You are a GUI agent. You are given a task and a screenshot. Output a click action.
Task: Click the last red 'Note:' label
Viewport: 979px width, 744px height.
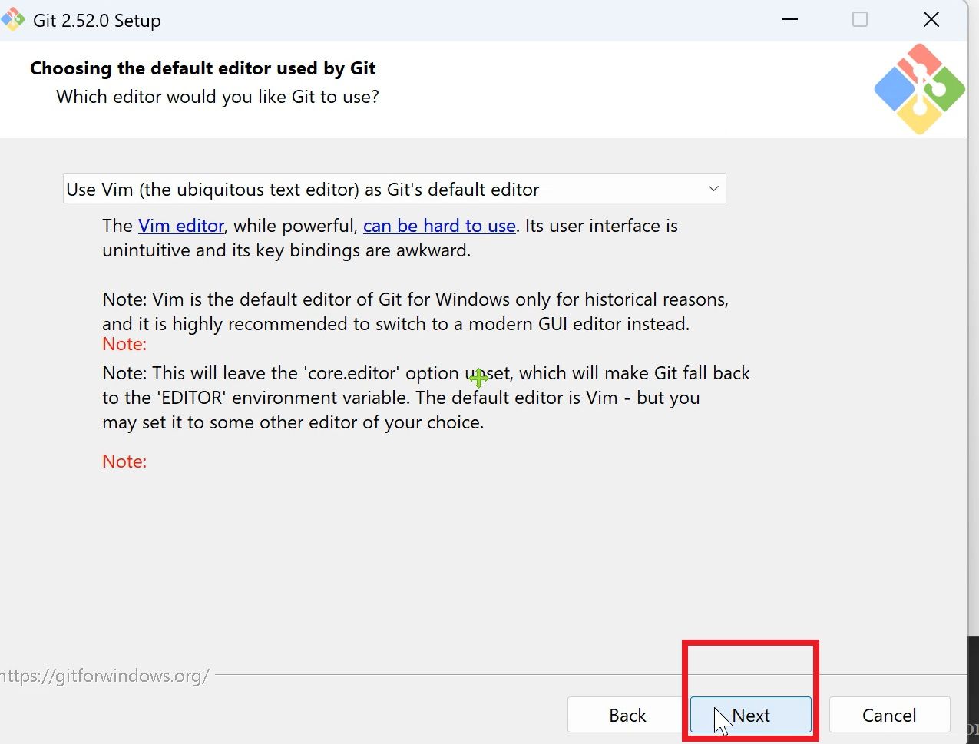tap(124, 461)
